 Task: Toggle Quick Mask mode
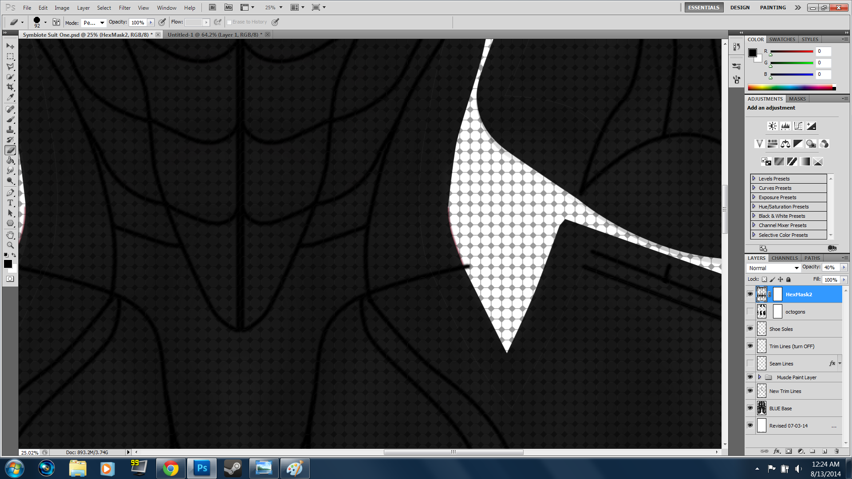pos(10,279)
